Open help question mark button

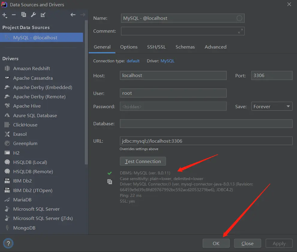click(x=8, y=243)
